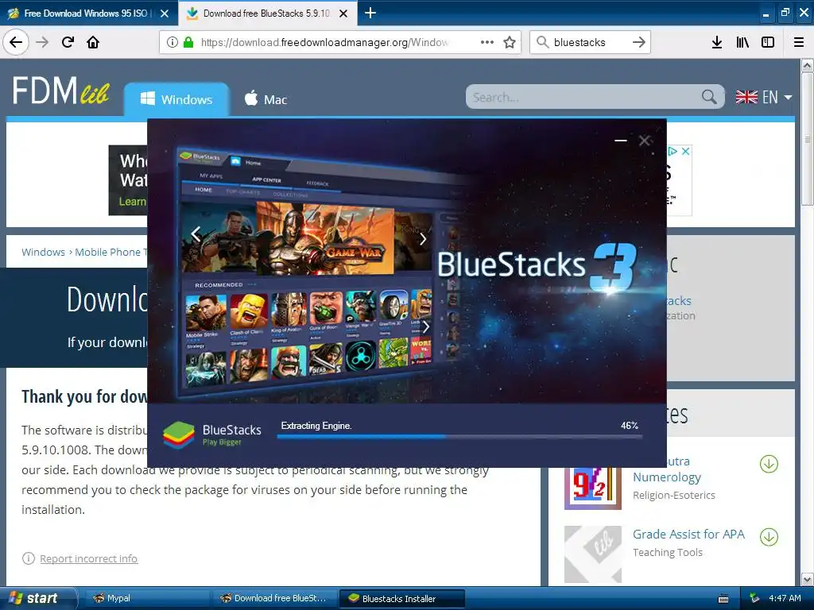Toggle the browser sidebar icon
The height and width of the screenshot is (610, 814).
(768, 42)
